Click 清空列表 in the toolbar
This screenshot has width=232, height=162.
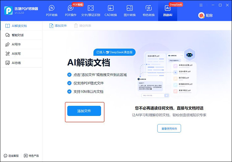click(83, 26)
